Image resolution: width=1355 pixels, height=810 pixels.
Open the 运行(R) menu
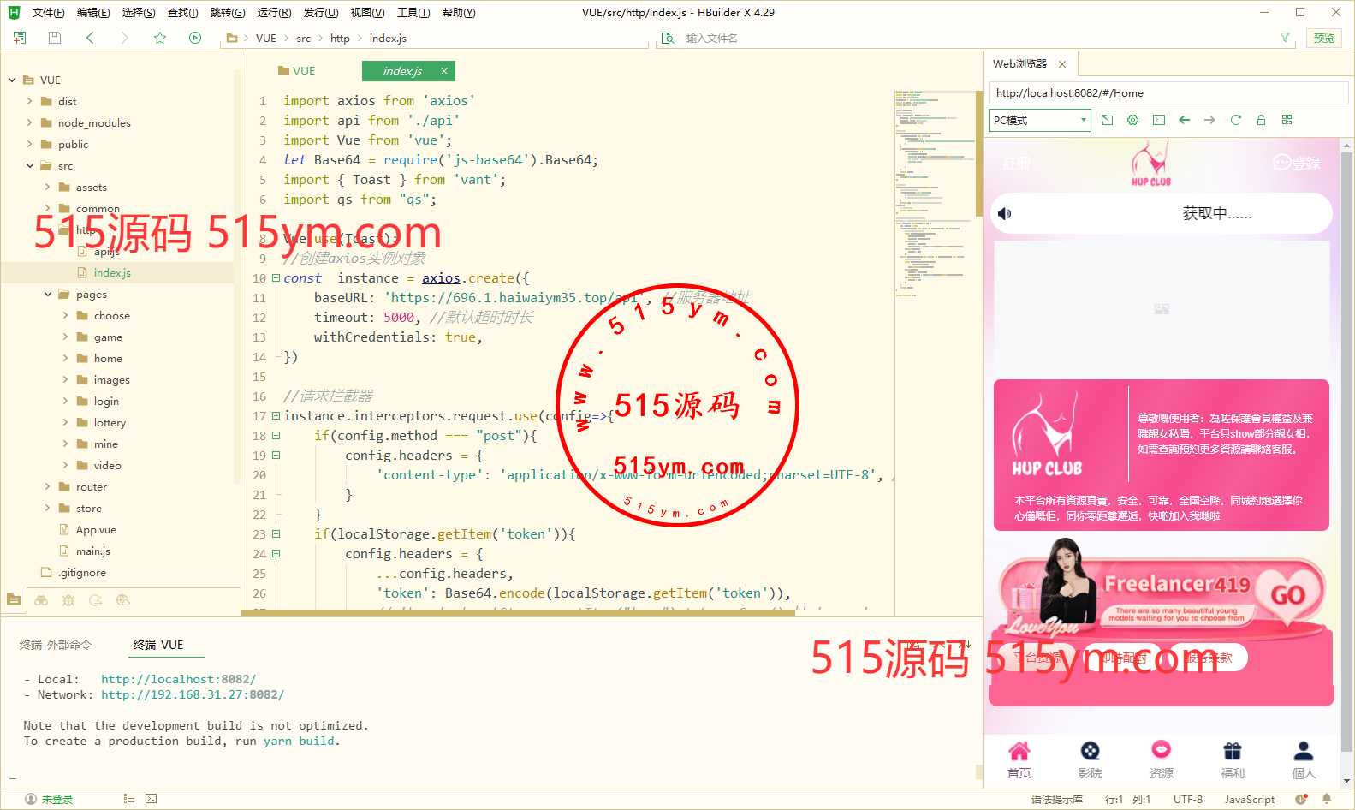274,13
